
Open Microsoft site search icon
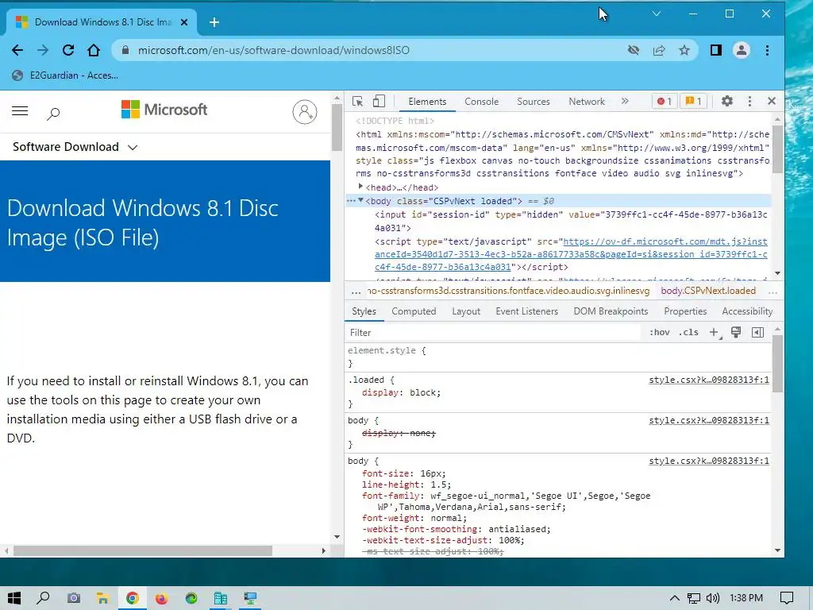(53, 113)
